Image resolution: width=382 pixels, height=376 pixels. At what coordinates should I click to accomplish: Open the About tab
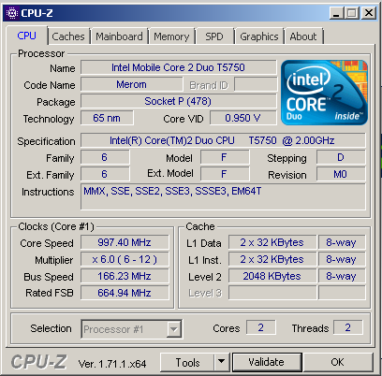303,36
